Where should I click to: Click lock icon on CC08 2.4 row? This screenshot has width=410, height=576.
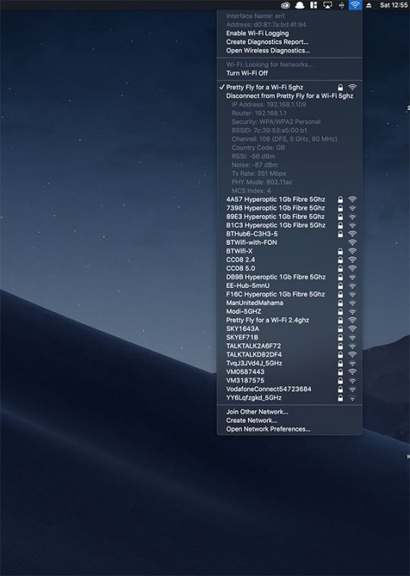(340, 260)
